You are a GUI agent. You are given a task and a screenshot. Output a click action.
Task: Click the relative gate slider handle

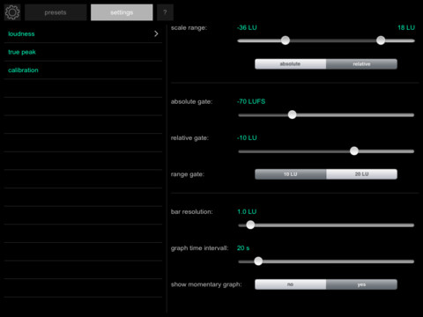tap(354, 151)
